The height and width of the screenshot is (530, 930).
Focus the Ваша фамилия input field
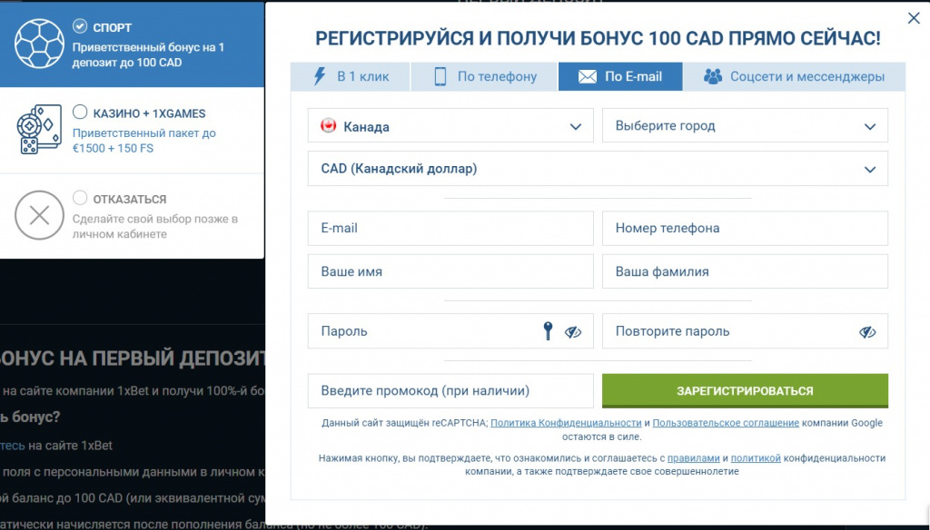745,271
